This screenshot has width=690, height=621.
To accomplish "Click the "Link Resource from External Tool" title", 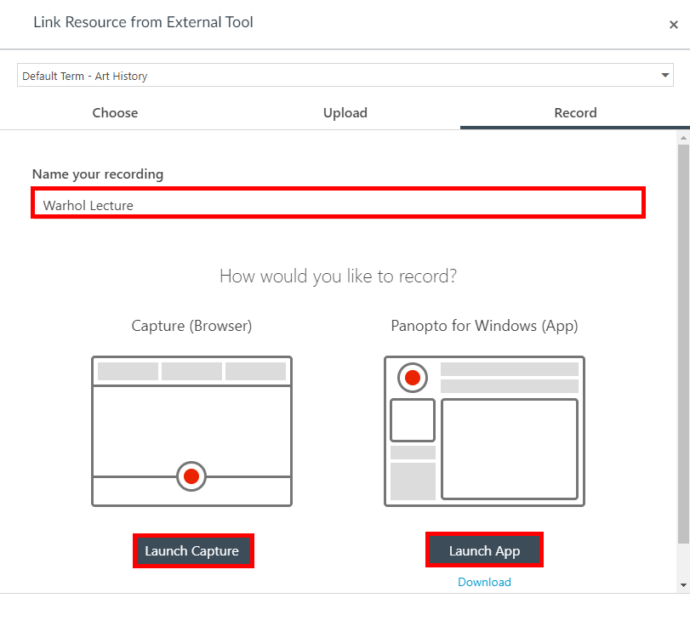I will [x=144, y=22].
